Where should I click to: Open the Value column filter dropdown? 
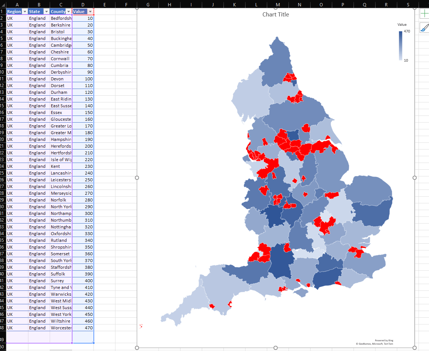point(90,12)
